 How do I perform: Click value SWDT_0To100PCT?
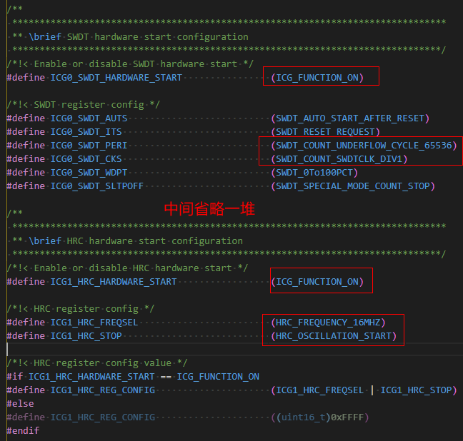[x=314, y=173]
